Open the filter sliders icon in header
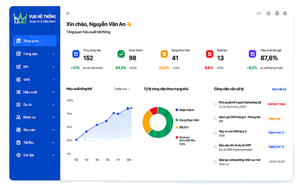 259,13
